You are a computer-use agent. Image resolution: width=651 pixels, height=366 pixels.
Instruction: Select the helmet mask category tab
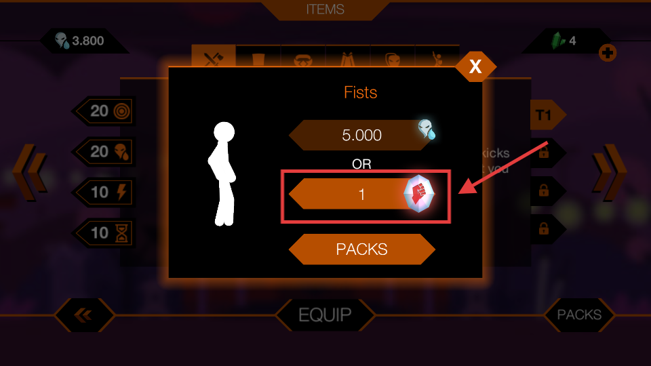click(x=393, y=57)
